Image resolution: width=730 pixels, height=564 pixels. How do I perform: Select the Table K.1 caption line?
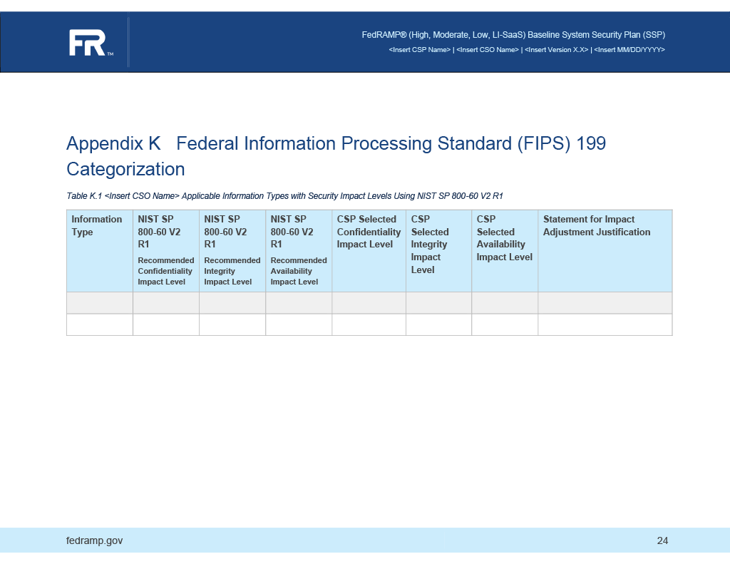[x=285, y=195]
